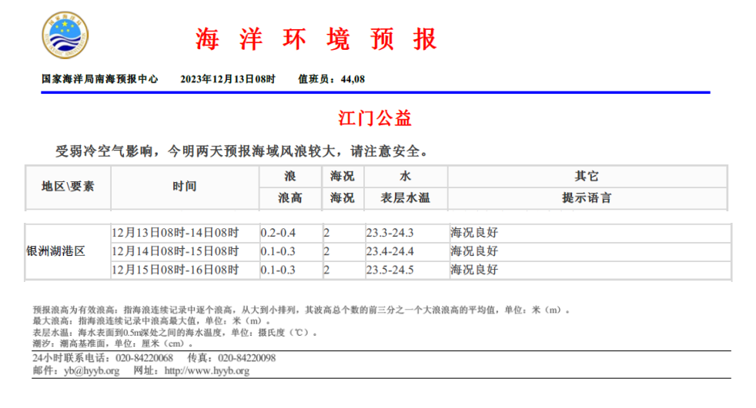Click the 浪高 sub-header cell
This screenshot has width=756, height=408.
coord(289,197)
